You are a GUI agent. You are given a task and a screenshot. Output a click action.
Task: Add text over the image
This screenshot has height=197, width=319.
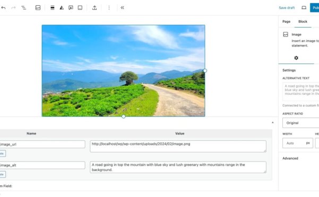pyautogui.click(x=71, y=8)
